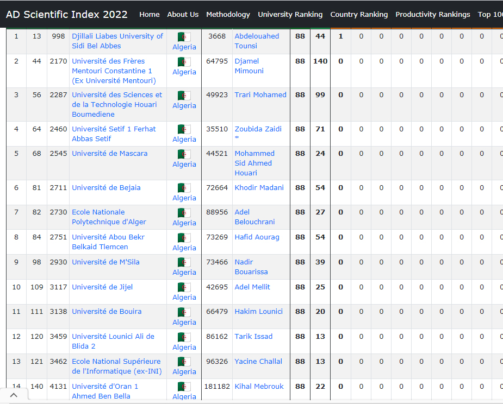Click the flag beside Université de M'Sila

184,262
